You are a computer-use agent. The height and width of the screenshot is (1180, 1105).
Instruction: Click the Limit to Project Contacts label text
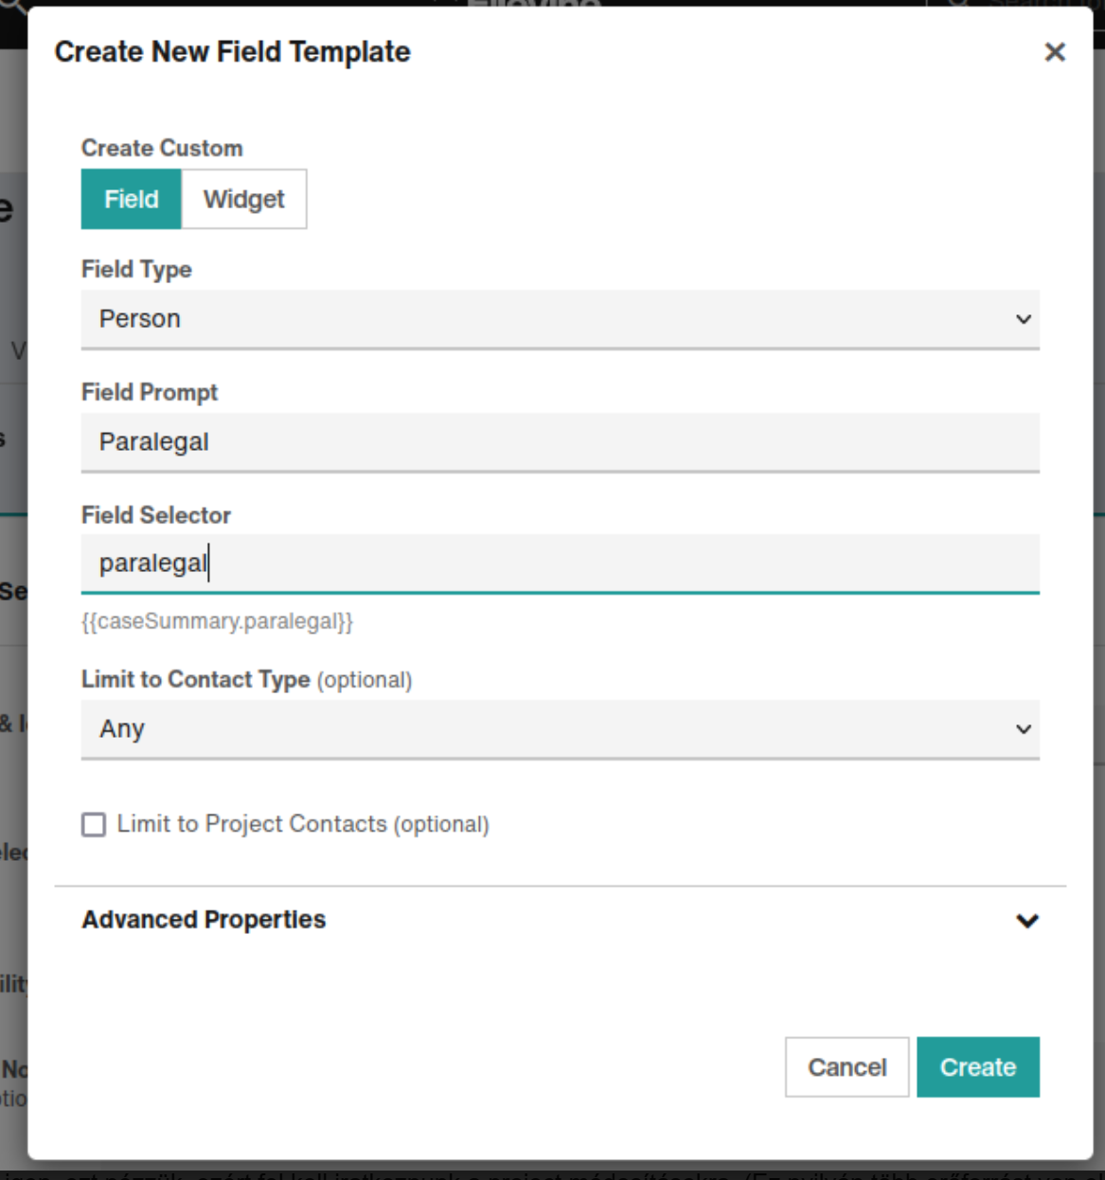pos(303,824)
